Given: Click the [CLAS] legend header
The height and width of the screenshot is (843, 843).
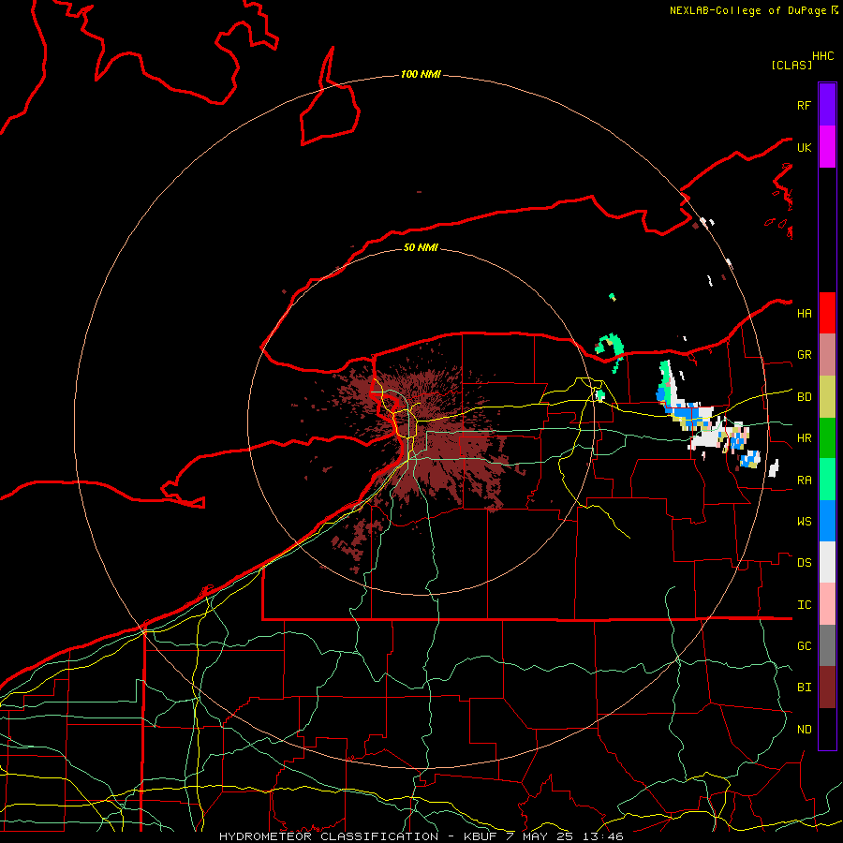Looking at the screenshot, I should tap(791, 66).
